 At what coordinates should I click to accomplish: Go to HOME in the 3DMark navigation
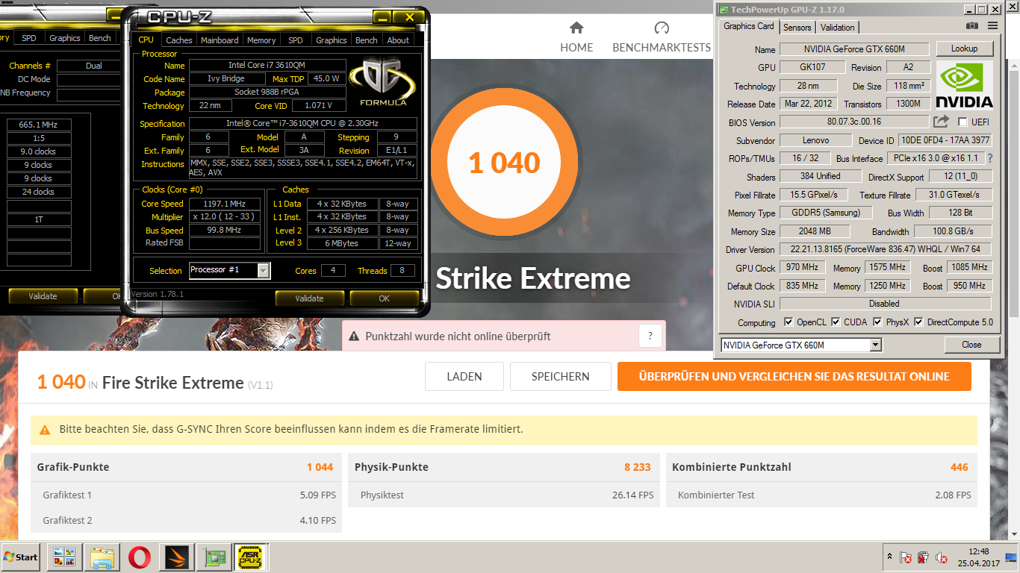pos(576,47)
